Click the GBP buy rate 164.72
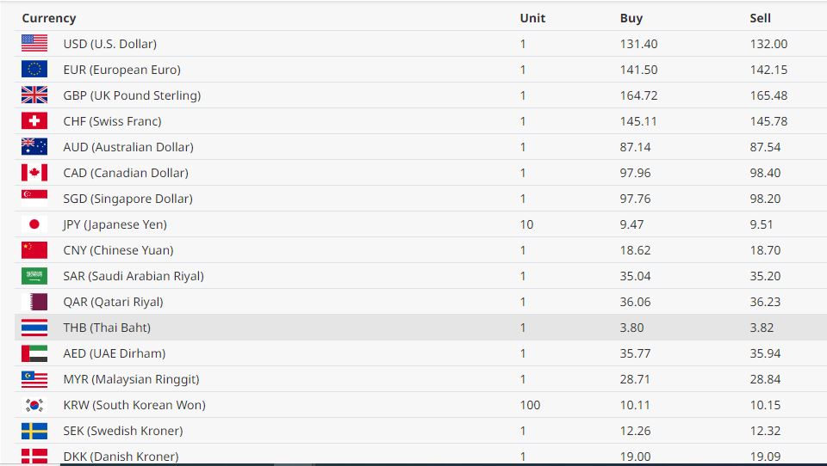Viewport: 827px width, 466px height. [638, 95]
